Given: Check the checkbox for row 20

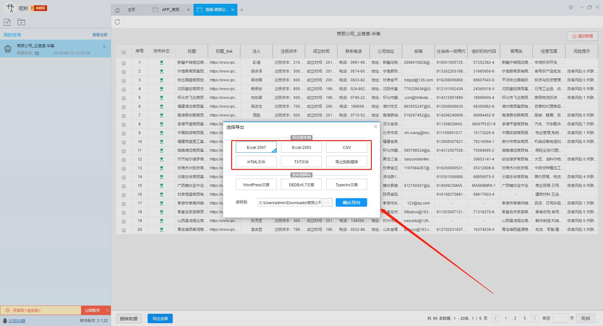Looking at the screenshot, I should point(124,230).
